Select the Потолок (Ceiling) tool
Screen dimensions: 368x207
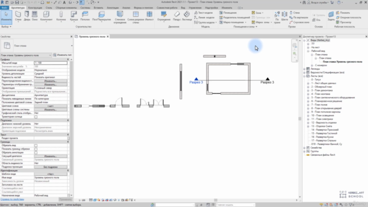click(85, 16)
